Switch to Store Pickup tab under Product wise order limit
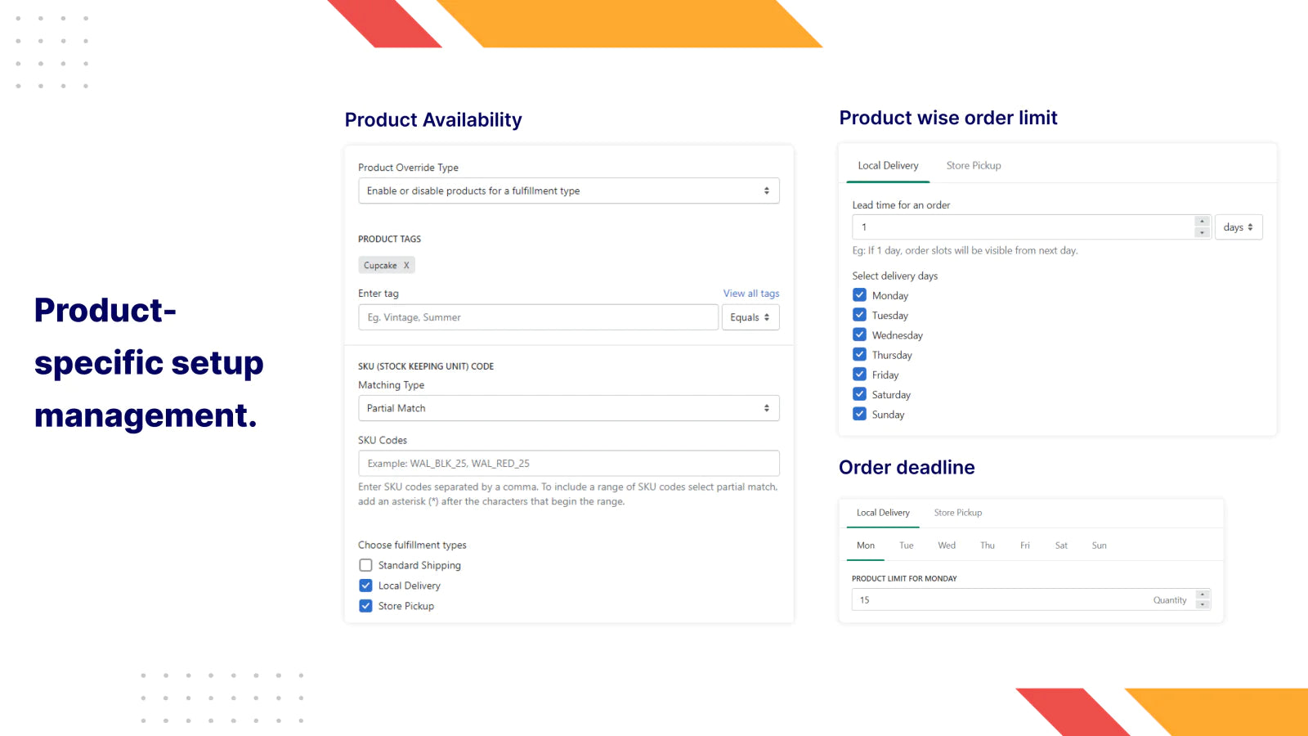 click(973, 165)
